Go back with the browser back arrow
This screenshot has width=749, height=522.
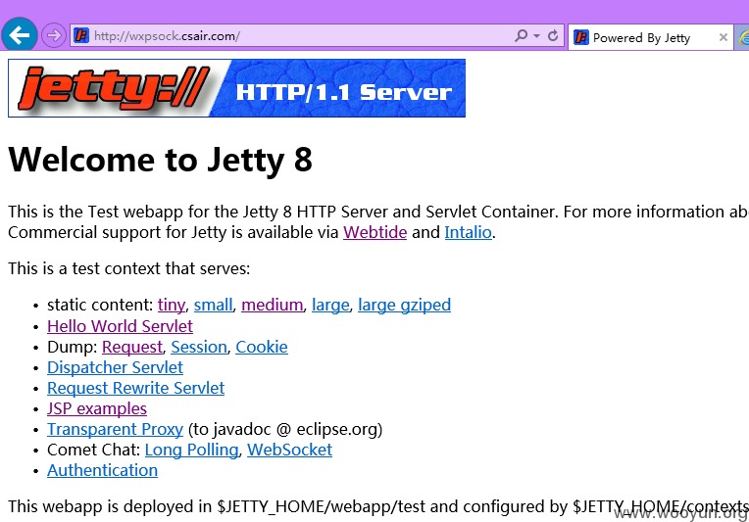click(19, 35)
